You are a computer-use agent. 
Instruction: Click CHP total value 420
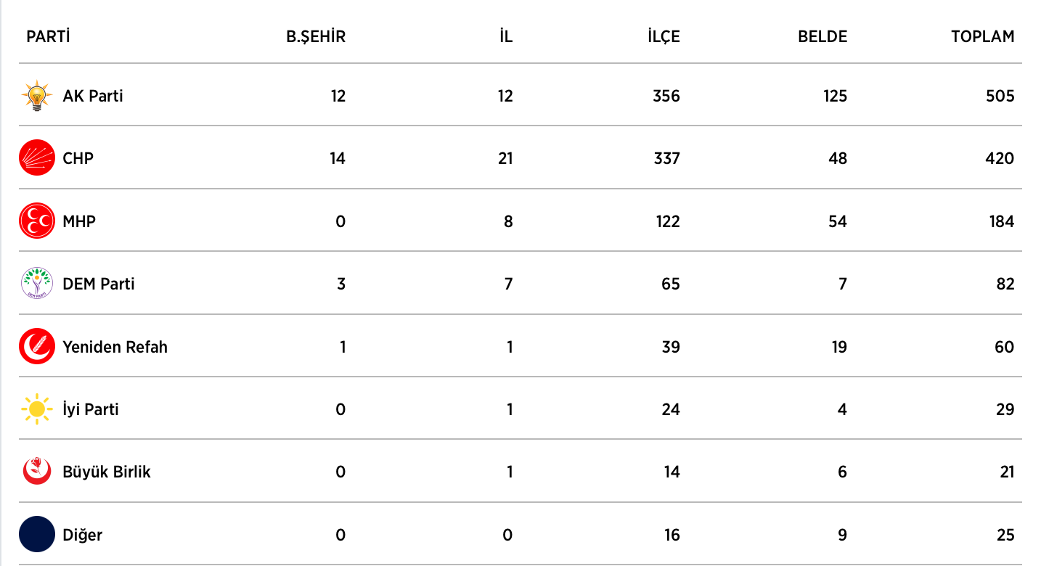(x=1000, y=158)
